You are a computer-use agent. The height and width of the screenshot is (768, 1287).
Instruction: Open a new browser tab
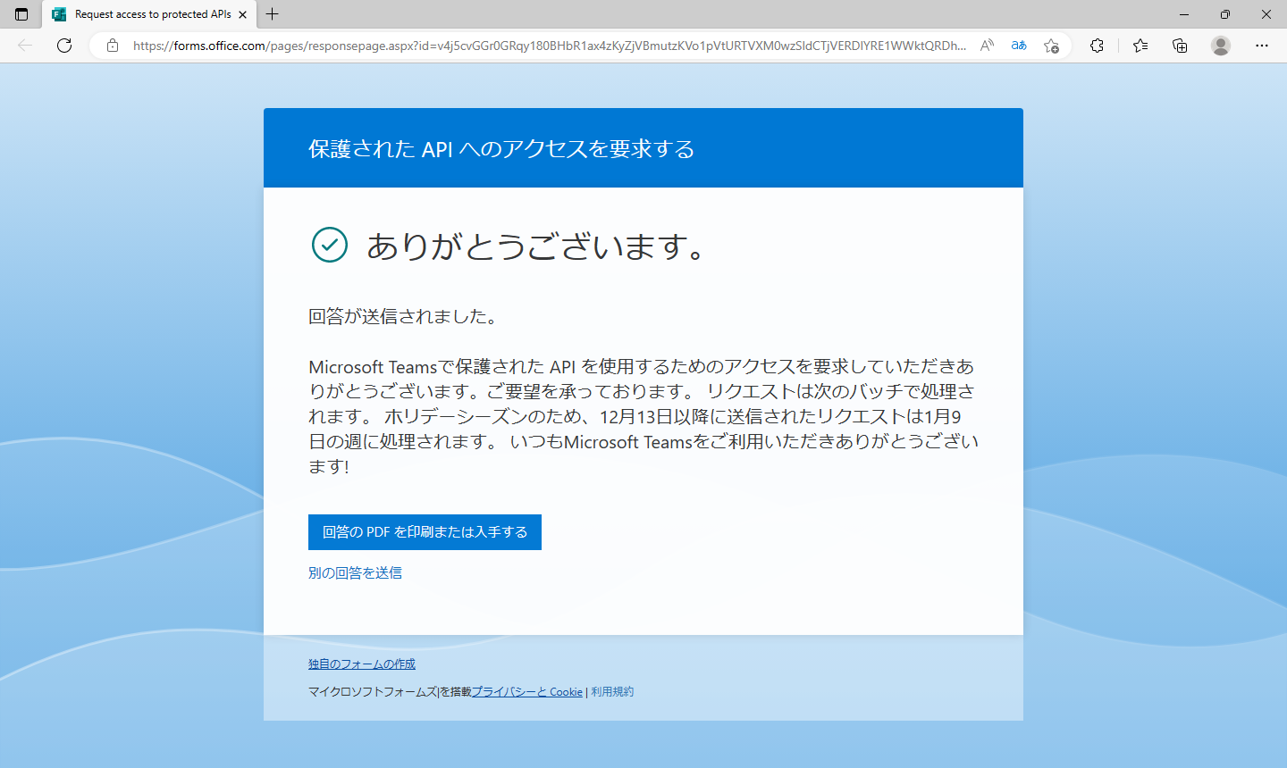[273, 14]
